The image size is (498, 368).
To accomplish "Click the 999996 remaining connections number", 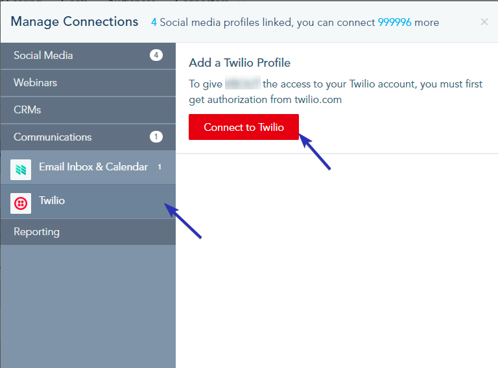I will click(394, 22).
